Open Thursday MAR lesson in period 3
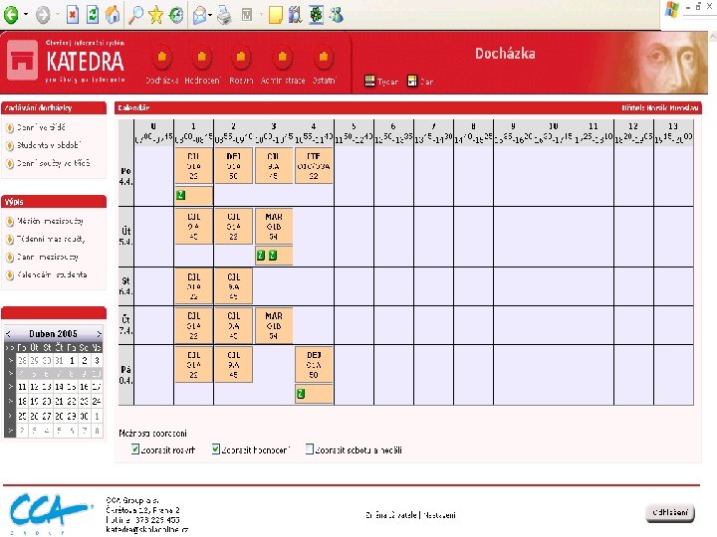The width and height of the screenshot is (717, 537). tap(274, 325)
